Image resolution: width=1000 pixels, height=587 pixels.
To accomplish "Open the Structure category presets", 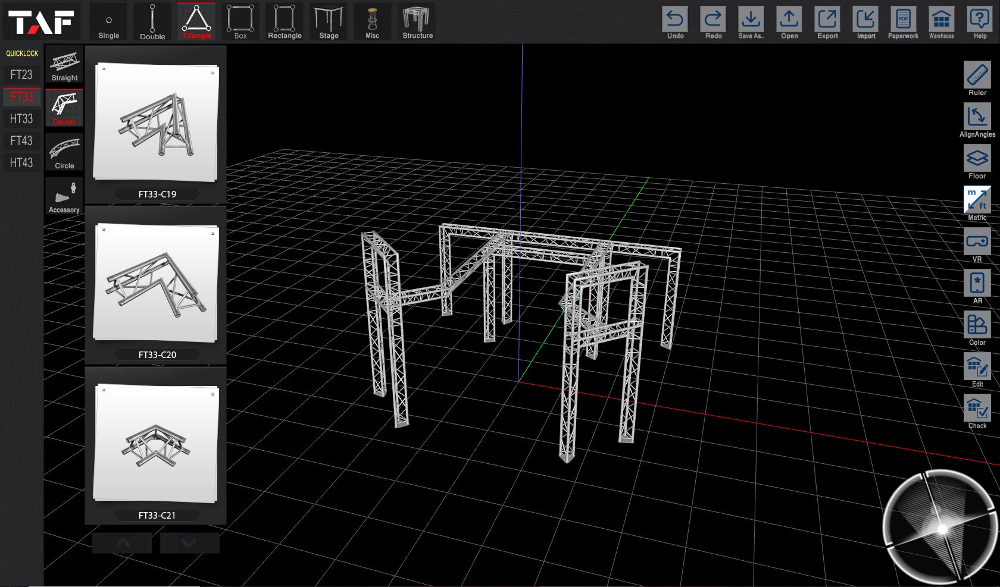I will tap(417, 22).
